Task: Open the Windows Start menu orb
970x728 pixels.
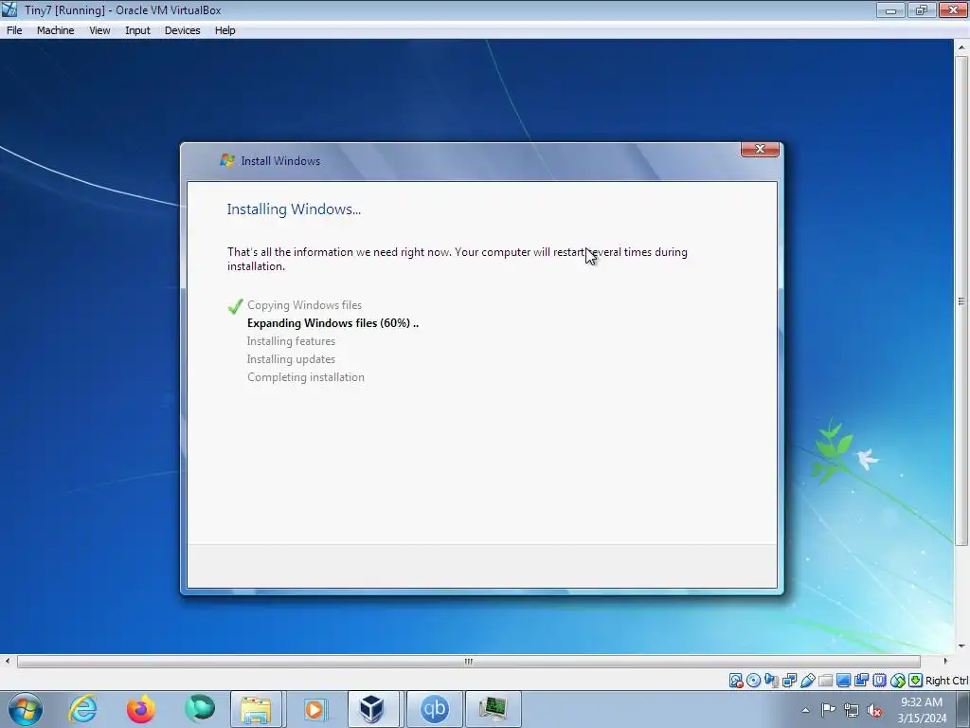Action: 26,709
